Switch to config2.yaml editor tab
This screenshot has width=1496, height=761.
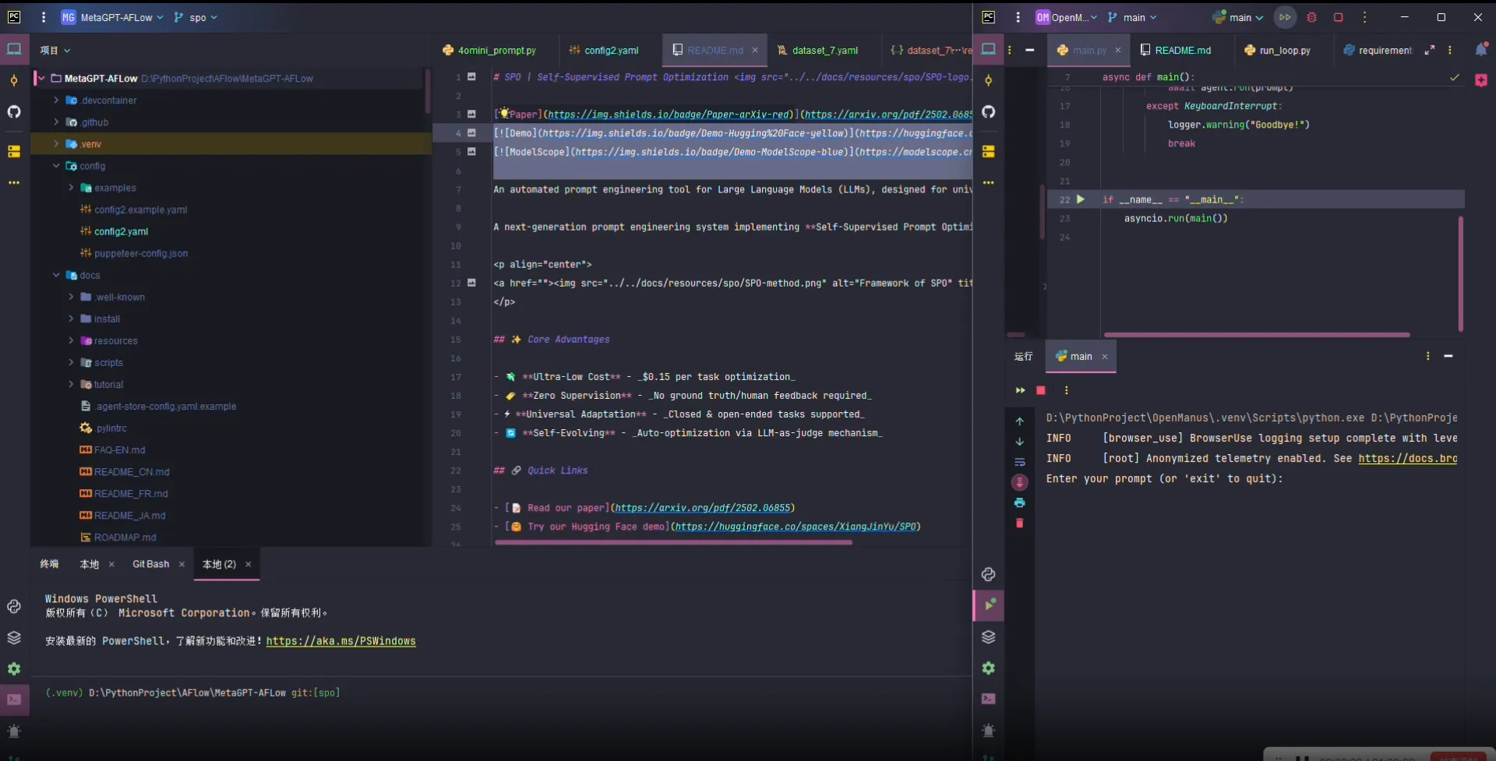pos(604,50)
